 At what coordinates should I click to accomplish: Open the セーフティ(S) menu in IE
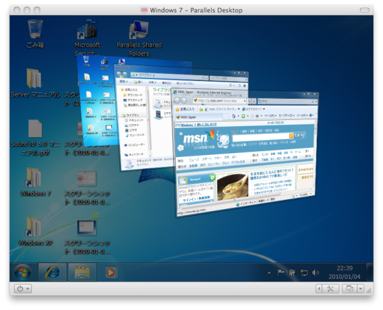tap(286, 115)
